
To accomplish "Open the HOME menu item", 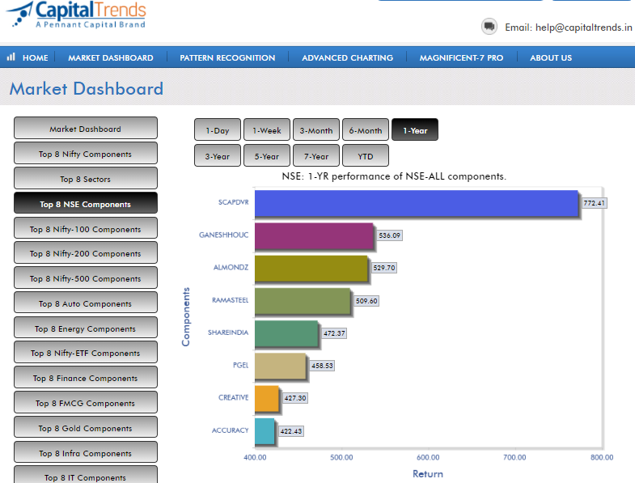I will pos(36,57).
